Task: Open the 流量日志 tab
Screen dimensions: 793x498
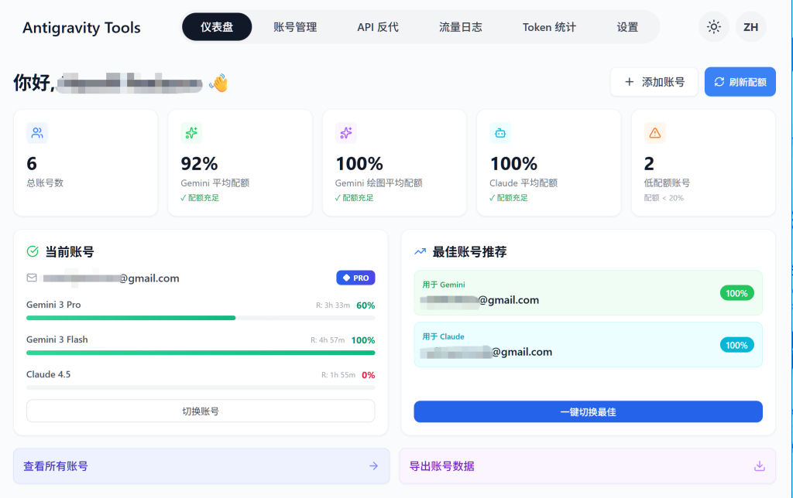Action: coord(460,27)
